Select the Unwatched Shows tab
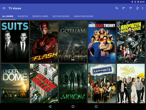Image resolution: width=146 pixels, height=110 pixels. pos(84,16)
